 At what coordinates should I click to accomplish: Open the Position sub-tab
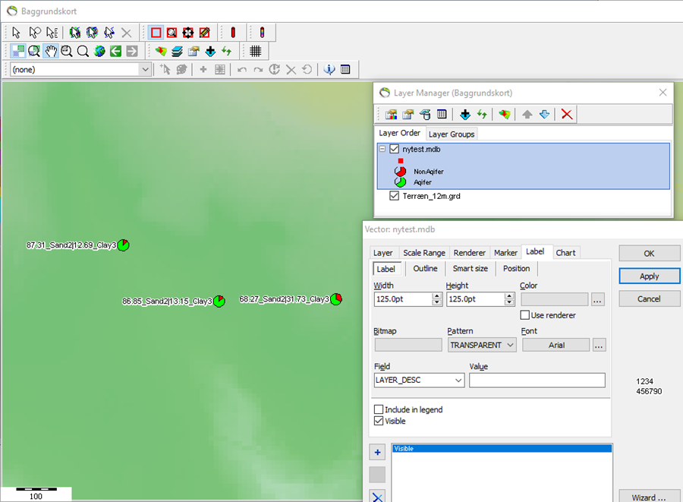click(x=516, y=268)
